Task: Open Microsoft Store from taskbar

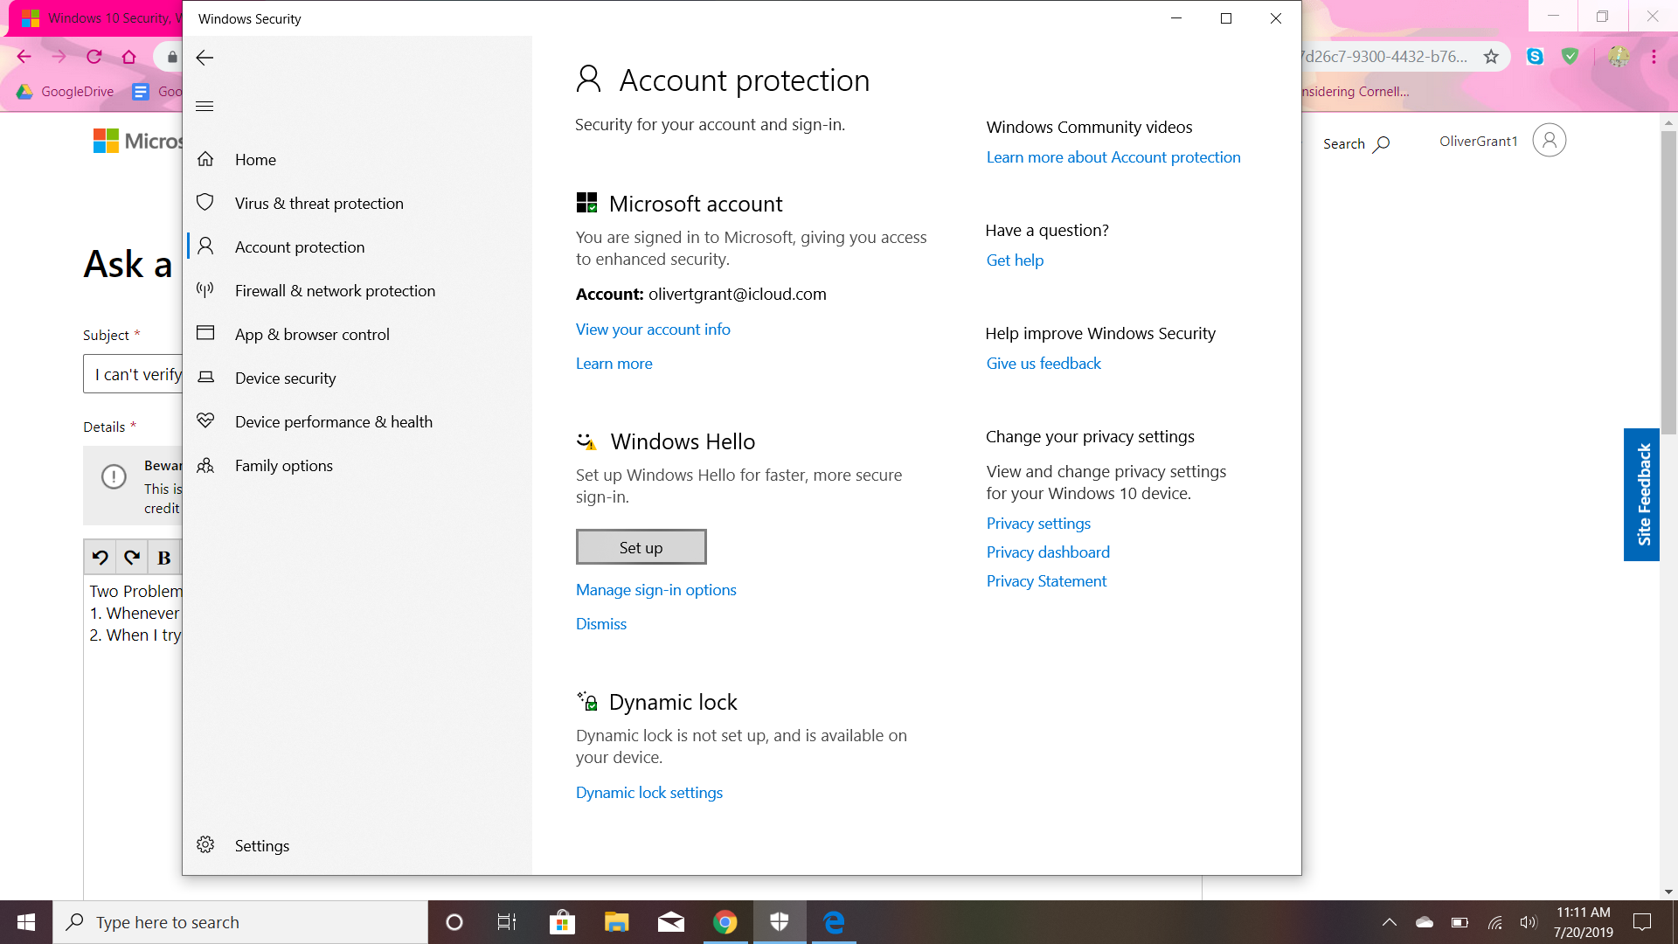Action: (x=562, y=922)
